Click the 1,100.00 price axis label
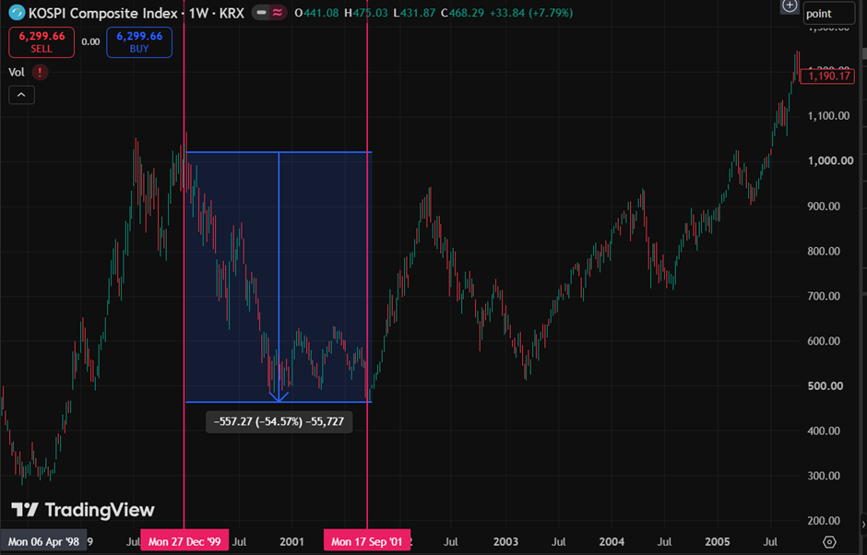Viewport: 867px width, 555px height. click(x=828, y=116)
